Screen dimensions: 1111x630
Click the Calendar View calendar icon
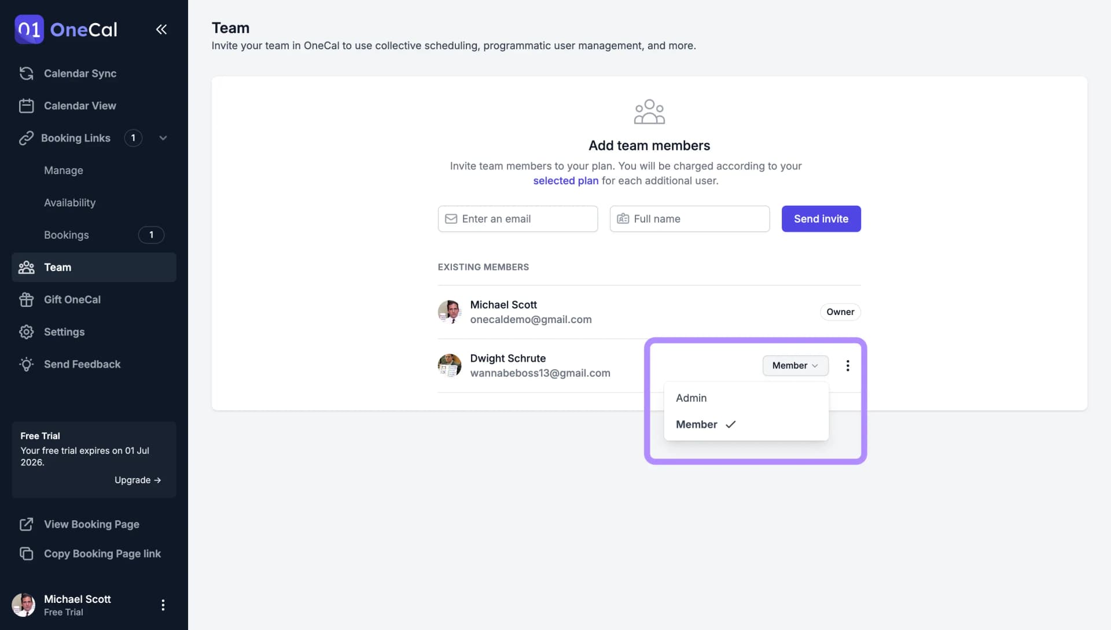tap(27, 106)
